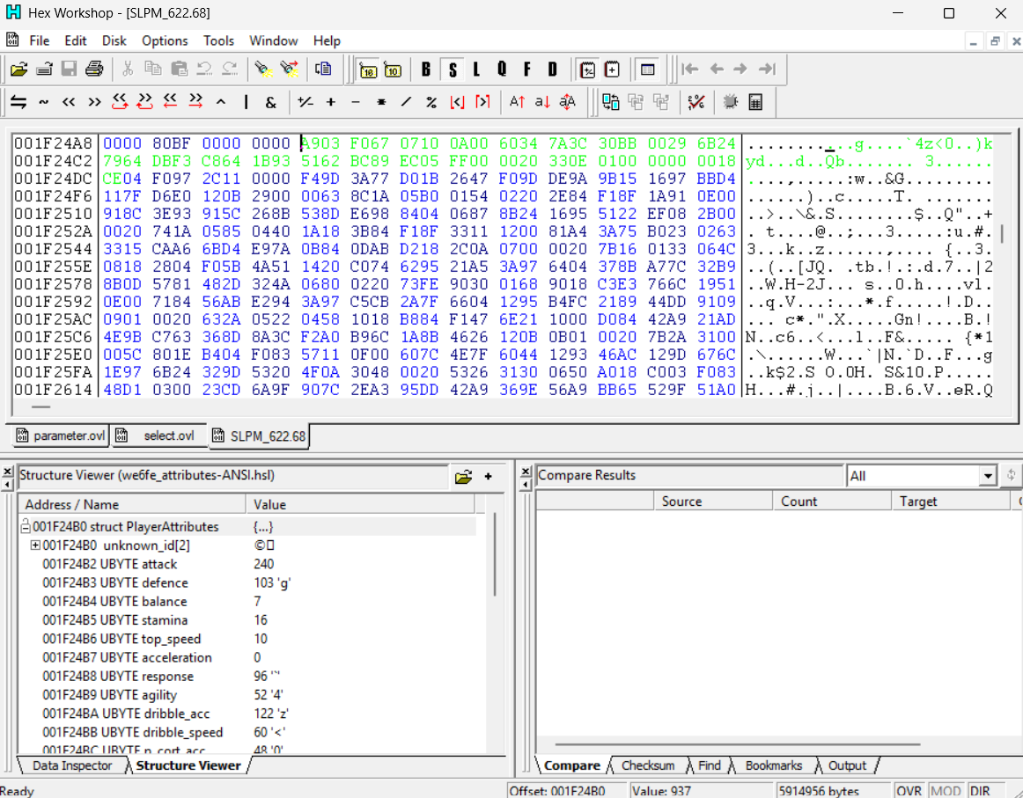Select the UBYTE dribble_speed row
Viewport: 1023px width, 798px height.
(247, 732)
